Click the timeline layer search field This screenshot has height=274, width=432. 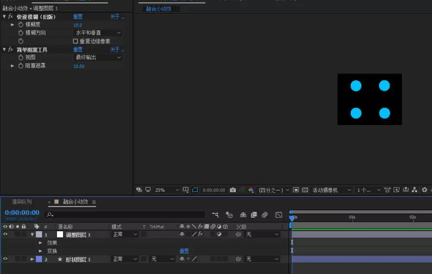click(124, 214)
